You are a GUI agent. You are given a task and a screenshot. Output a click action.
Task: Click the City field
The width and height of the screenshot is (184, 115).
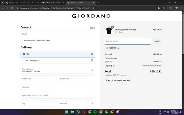pos(39,103)
